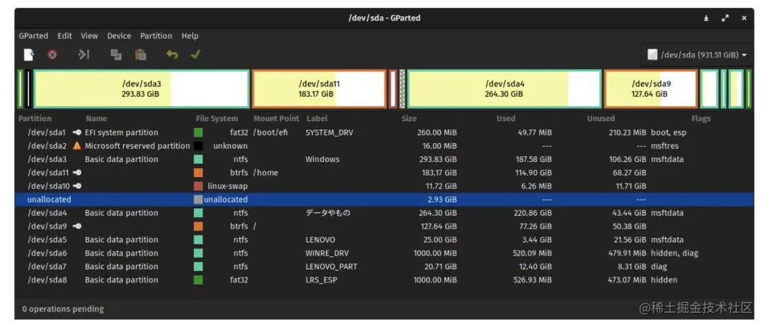Click the Name column header
Image resolution: width=765 pixels, height=327 pixels.
96,118
